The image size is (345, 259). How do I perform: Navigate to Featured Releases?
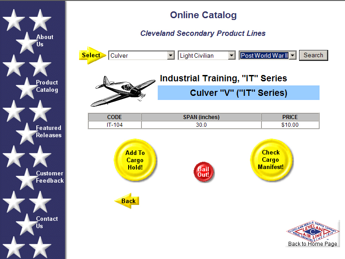pyautogui.click(x=49, y=131)
